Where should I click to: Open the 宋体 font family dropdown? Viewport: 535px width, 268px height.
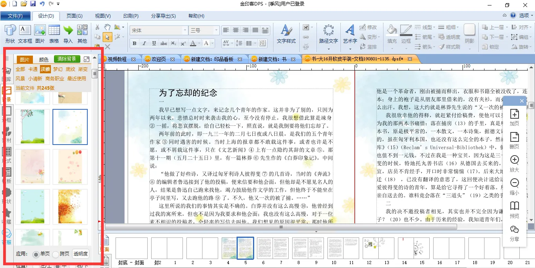click(x=185, y=31)
